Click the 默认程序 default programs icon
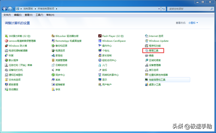The width and height of the screenshot is (216, 133). pos(6,60)
